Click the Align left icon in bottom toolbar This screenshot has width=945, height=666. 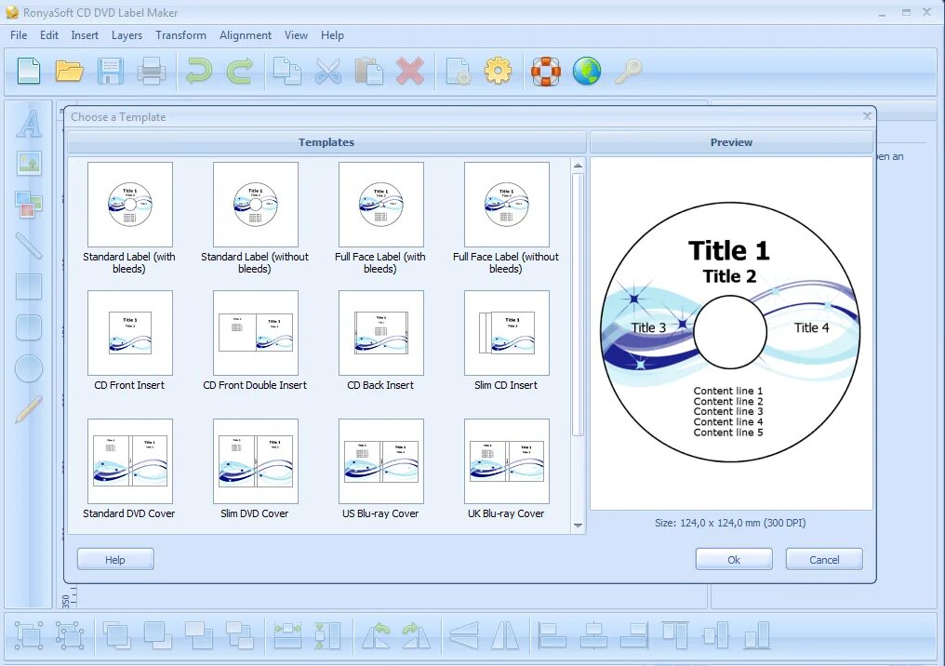[x=552, y=636]
